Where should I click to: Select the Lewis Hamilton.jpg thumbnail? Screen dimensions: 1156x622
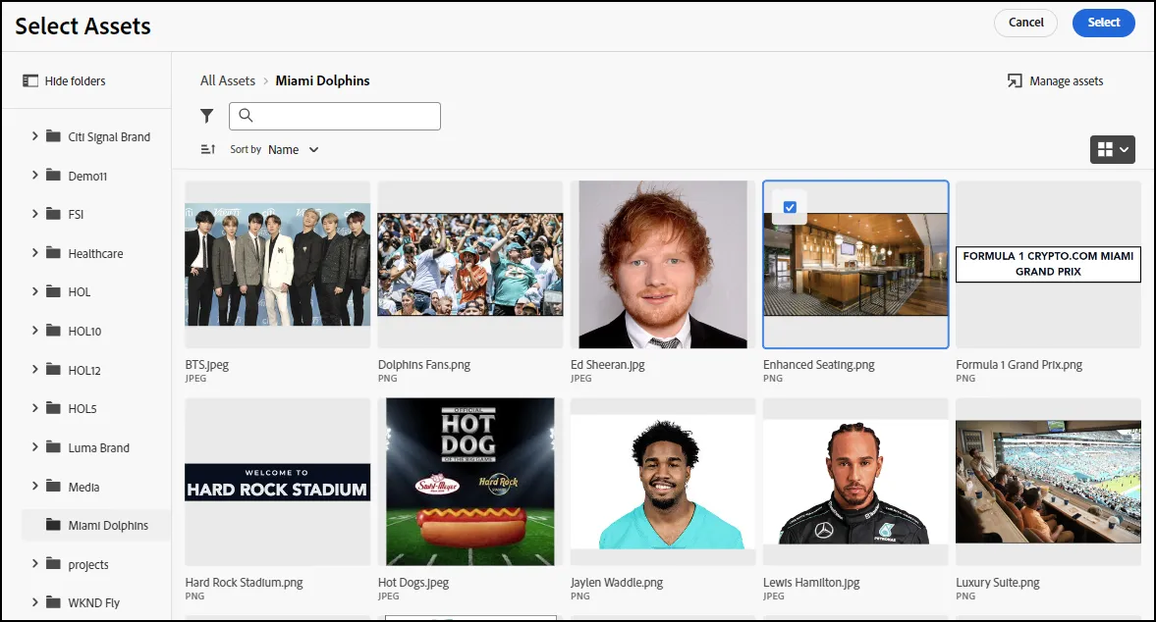(855, 482)
